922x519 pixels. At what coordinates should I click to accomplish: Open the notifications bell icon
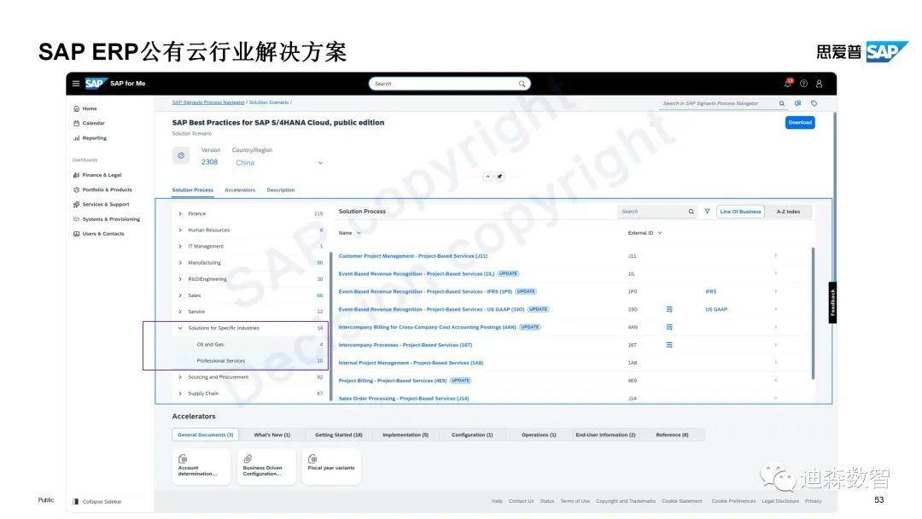(787, 84)
